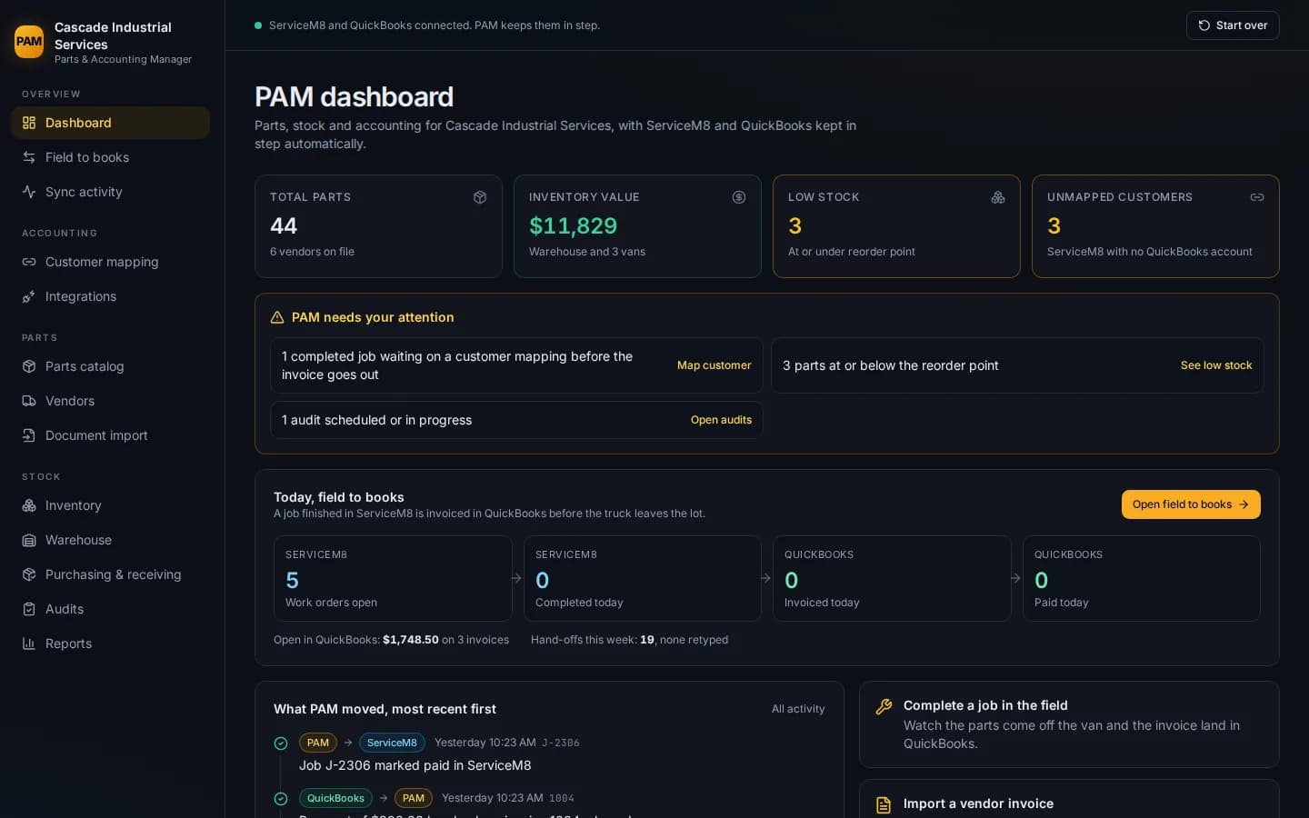Click the 1004 reference code
1309x818 pixels.
click(562, 798)
